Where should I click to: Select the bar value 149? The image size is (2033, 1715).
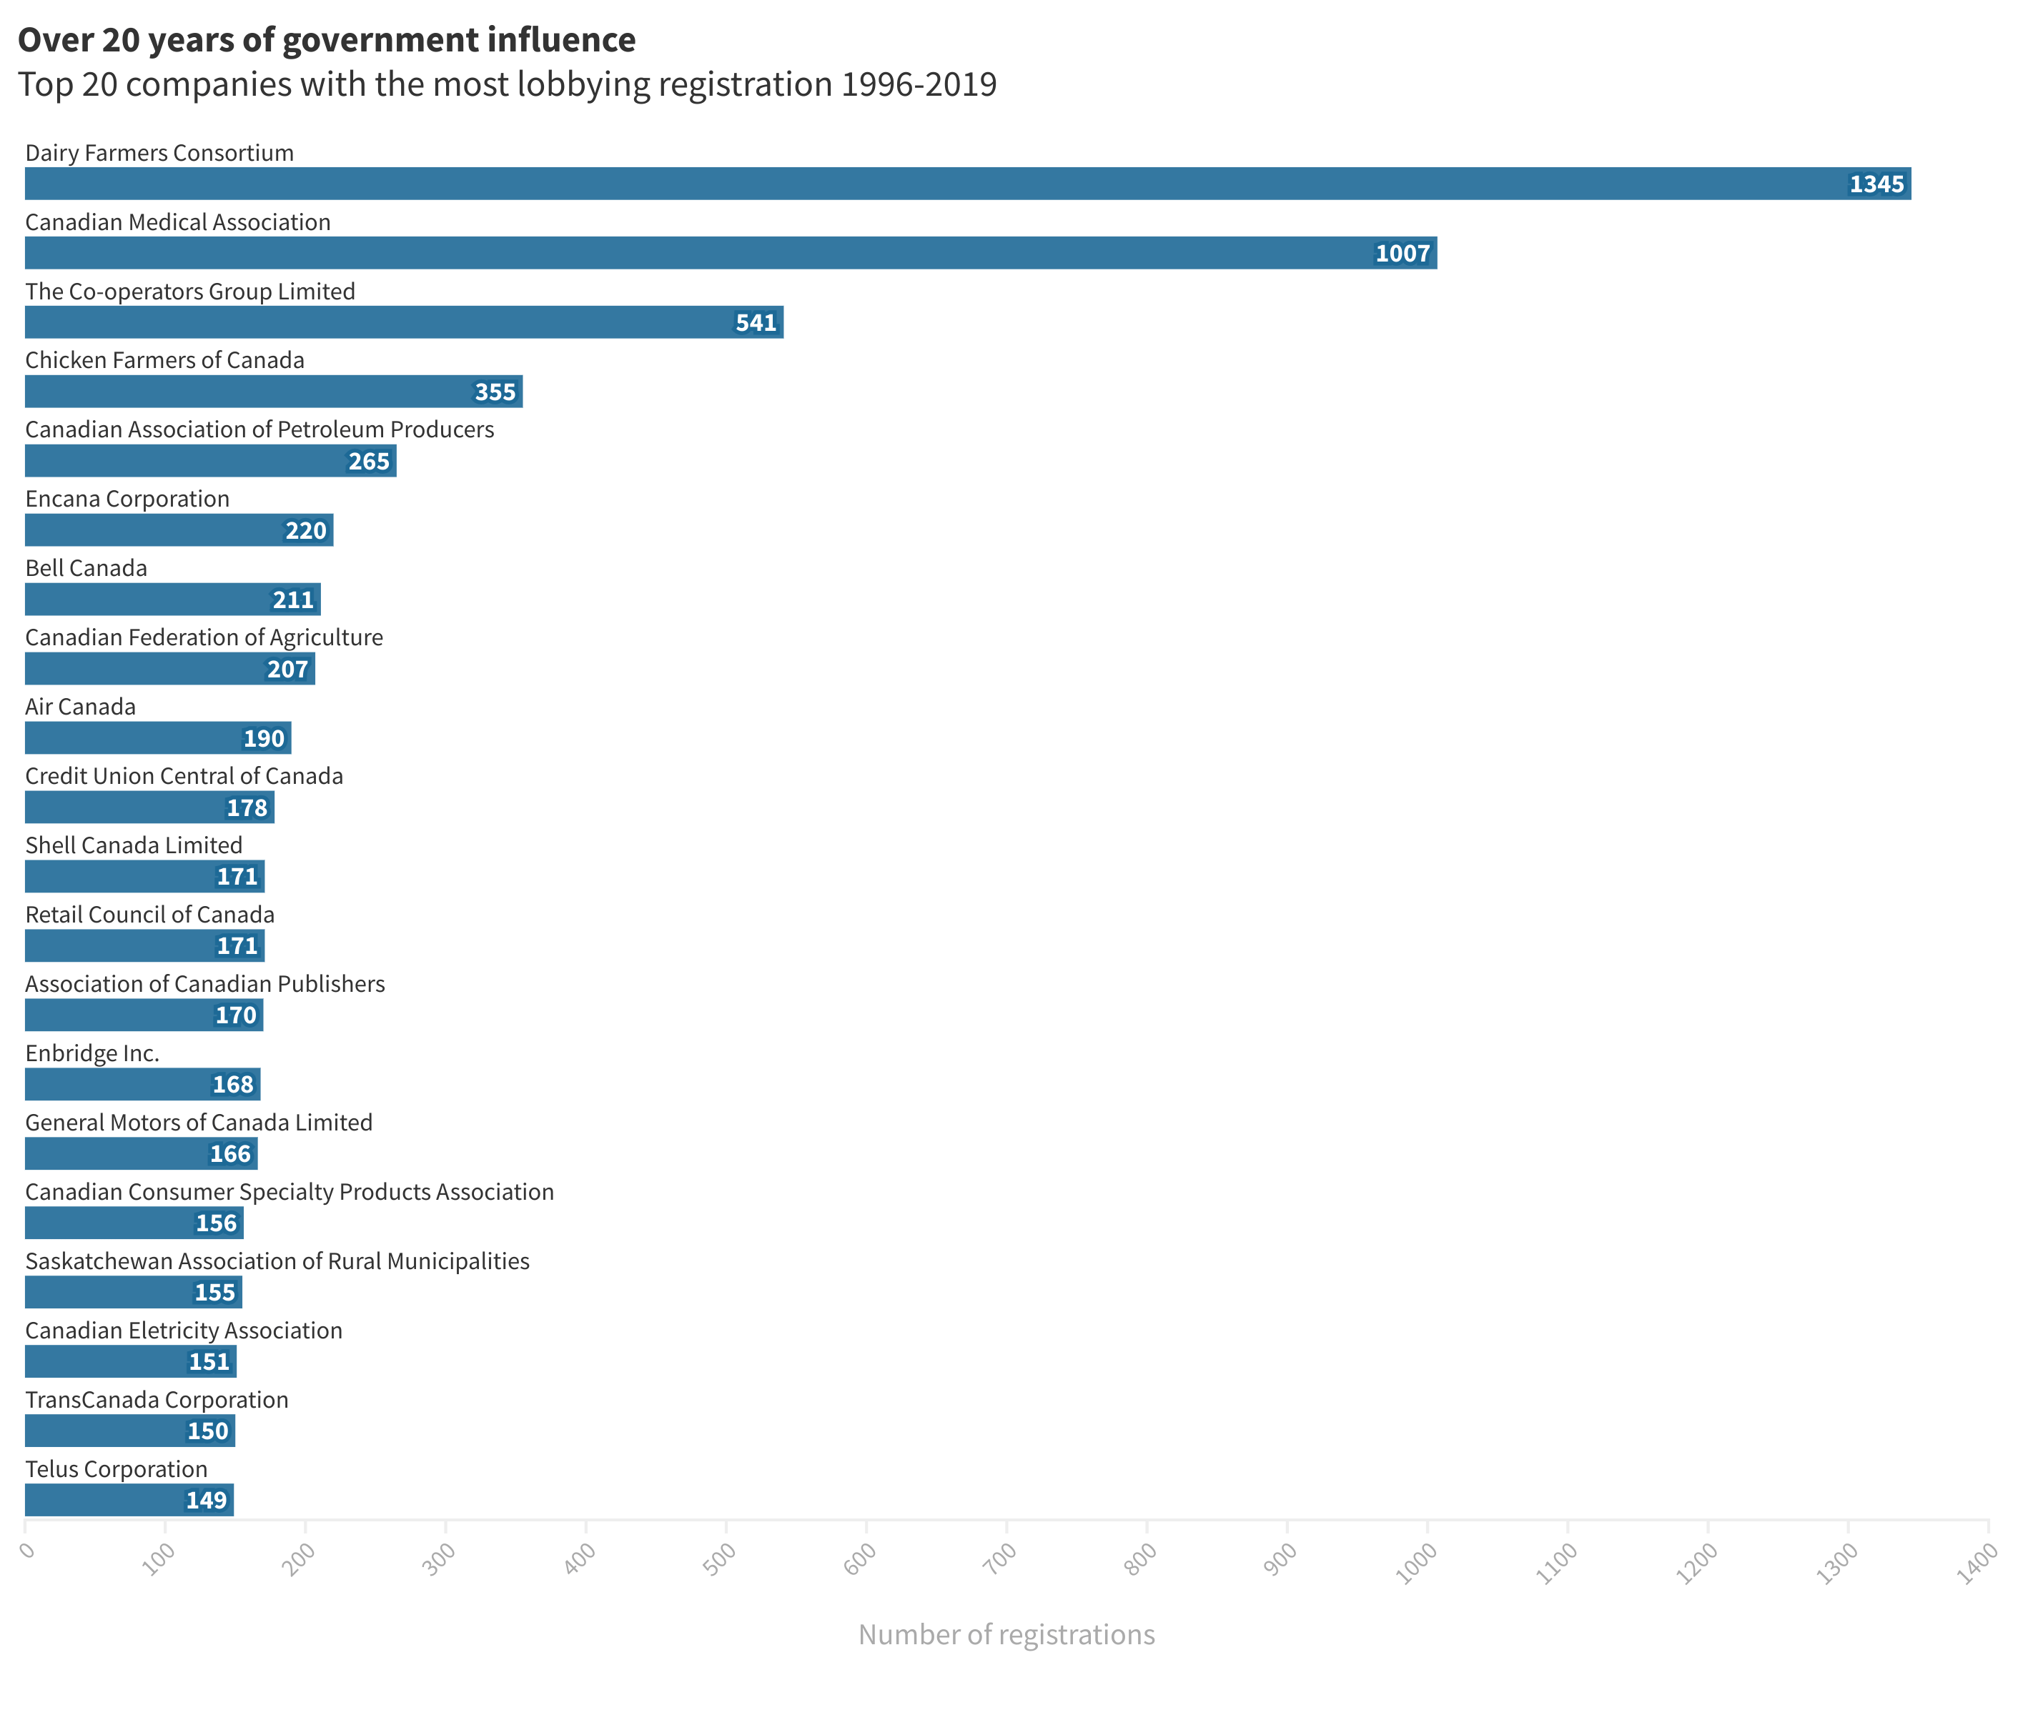pos(206,1500)
